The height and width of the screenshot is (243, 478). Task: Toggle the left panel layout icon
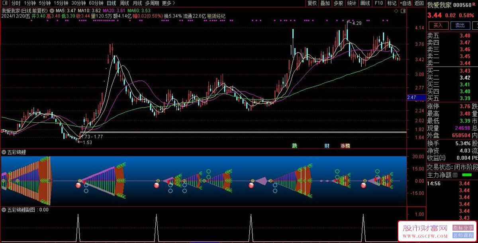click(x=4, y=3)
